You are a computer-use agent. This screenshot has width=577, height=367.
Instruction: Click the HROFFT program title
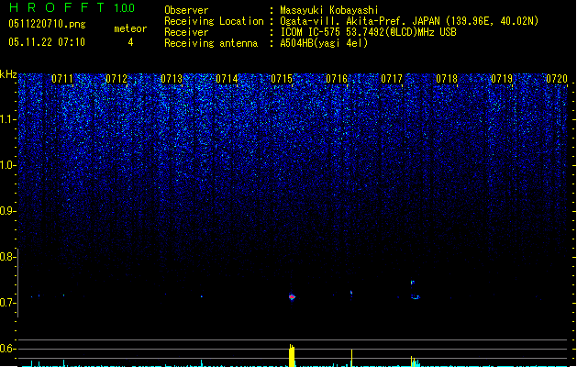tap(57, 7)
